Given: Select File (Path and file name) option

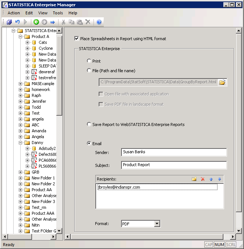Looking at the screenshot, I should [89, 70].
